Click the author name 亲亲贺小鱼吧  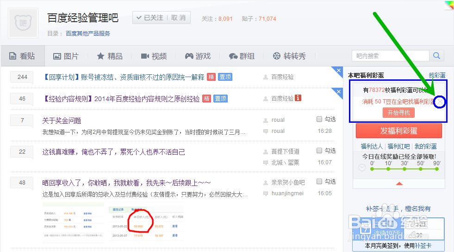click(x=288, y=182)
